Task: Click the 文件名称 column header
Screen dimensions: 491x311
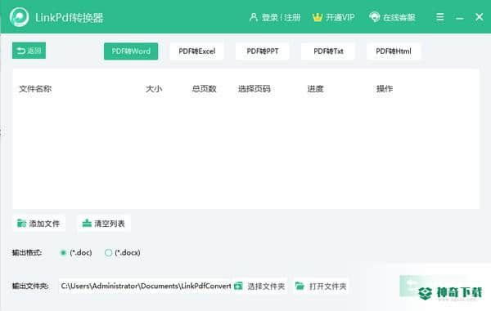Action: coord(35,89)
